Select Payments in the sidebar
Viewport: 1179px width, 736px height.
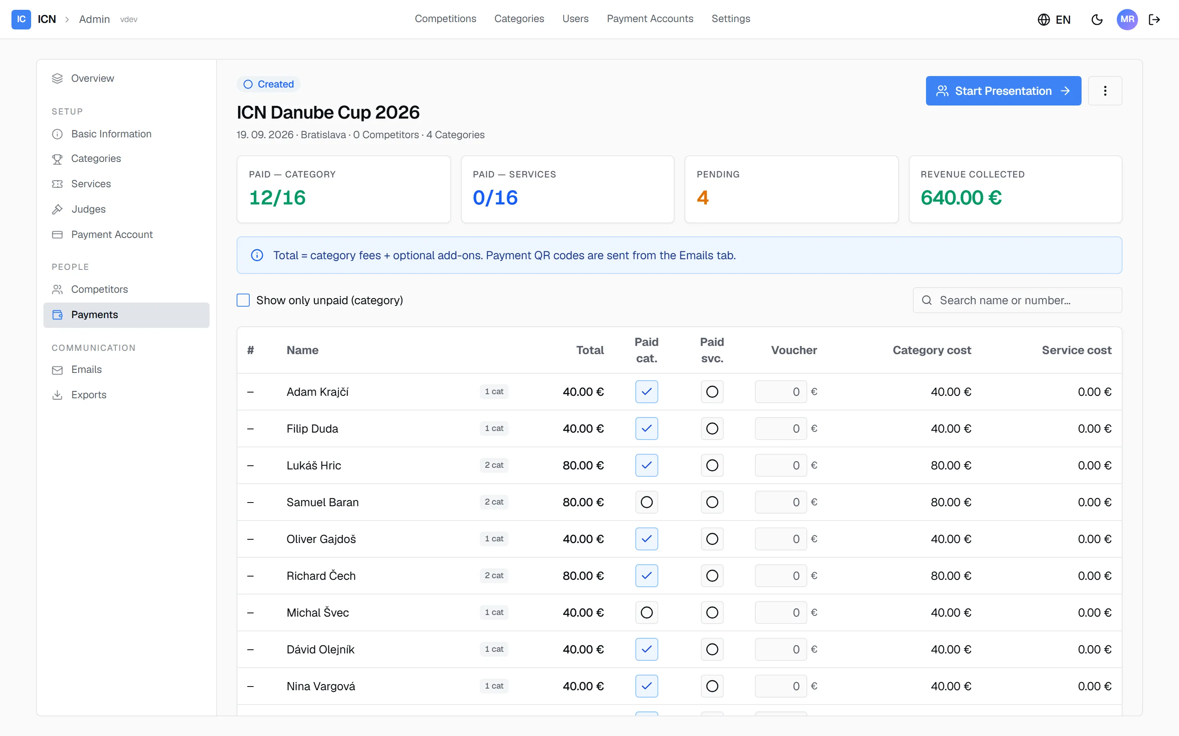[x=126, y=314]
